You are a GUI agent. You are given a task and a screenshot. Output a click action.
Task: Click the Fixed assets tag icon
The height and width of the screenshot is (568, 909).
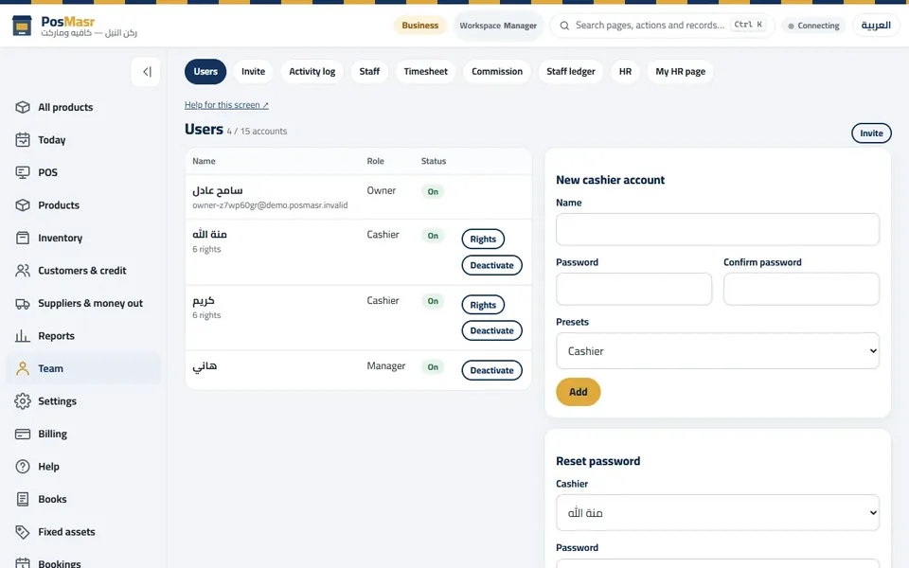(23, 531)
